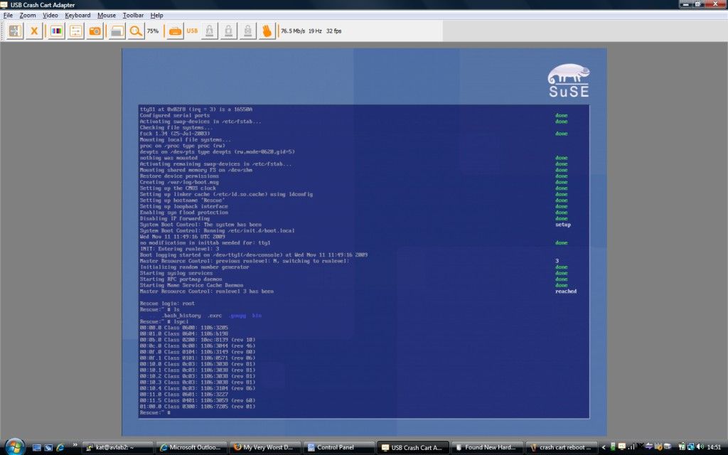
Task: Toggle the Num Lock padlock
Action: 227,31
